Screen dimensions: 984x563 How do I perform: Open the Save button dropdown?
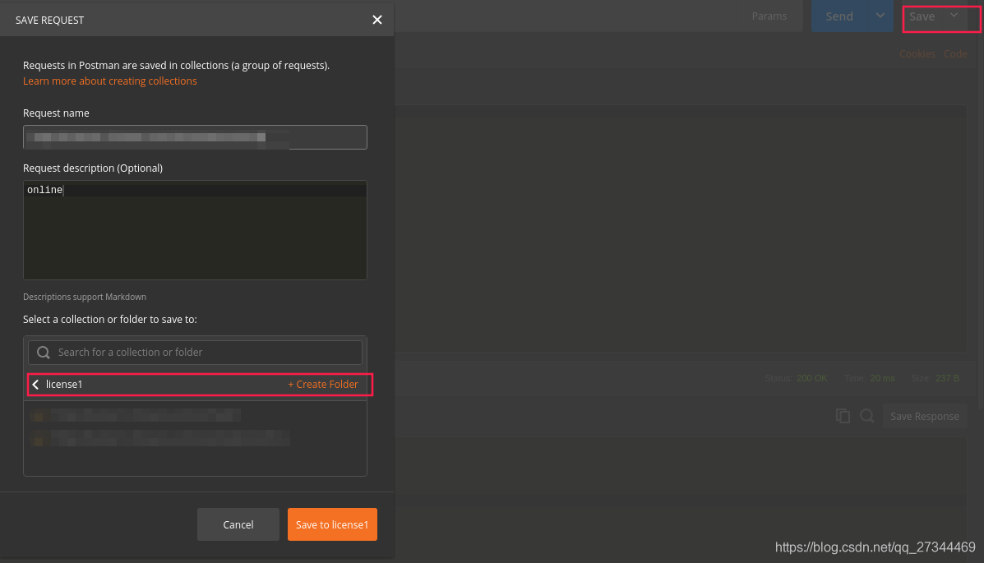point(954,16)
